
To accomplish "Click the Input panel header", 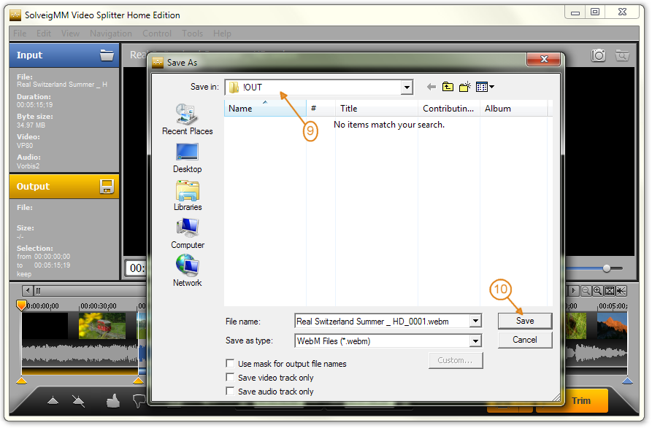I will click(x=64, y=55).
